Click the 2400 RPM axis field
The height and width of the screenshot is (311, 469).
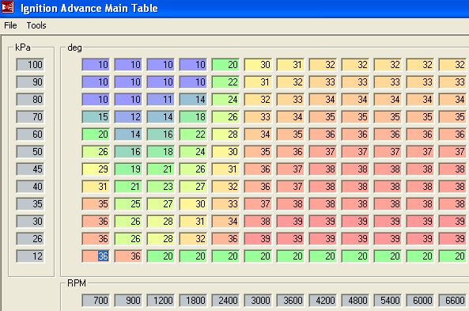tap(225, 301)
